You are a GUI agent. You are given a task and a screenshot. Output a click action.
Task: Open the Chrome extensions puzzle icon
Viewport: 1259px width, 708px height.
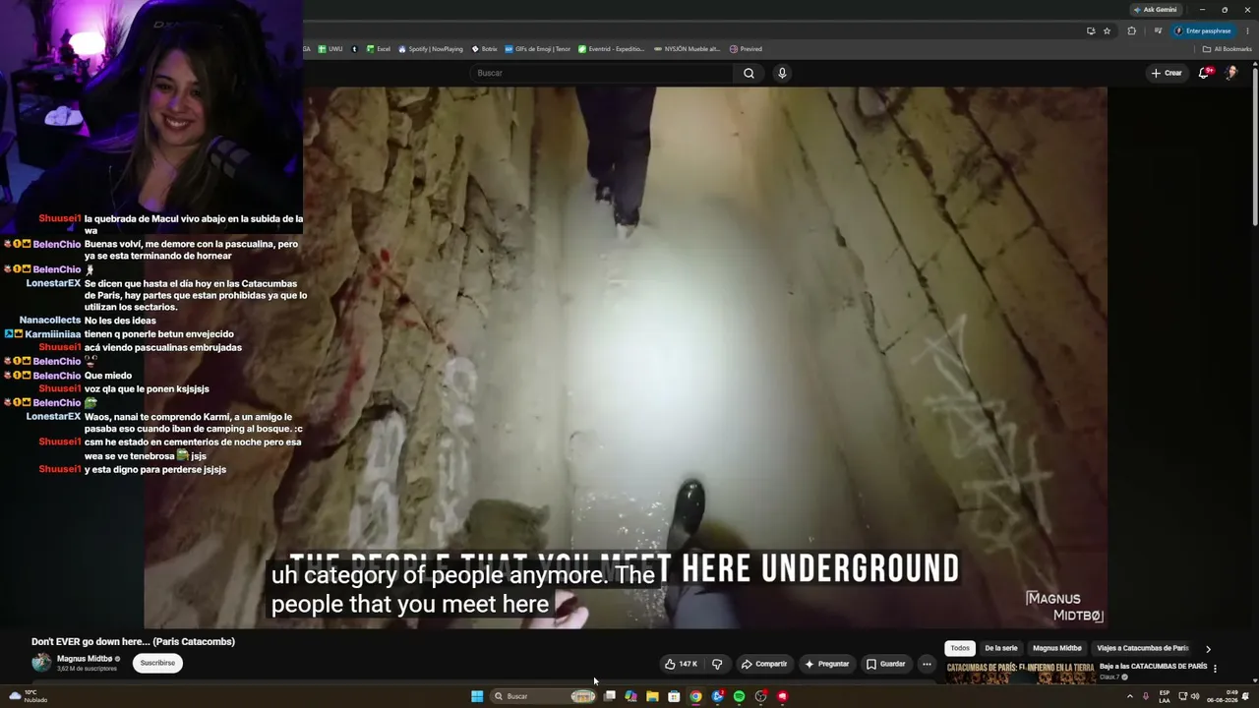click(1131, 30)
